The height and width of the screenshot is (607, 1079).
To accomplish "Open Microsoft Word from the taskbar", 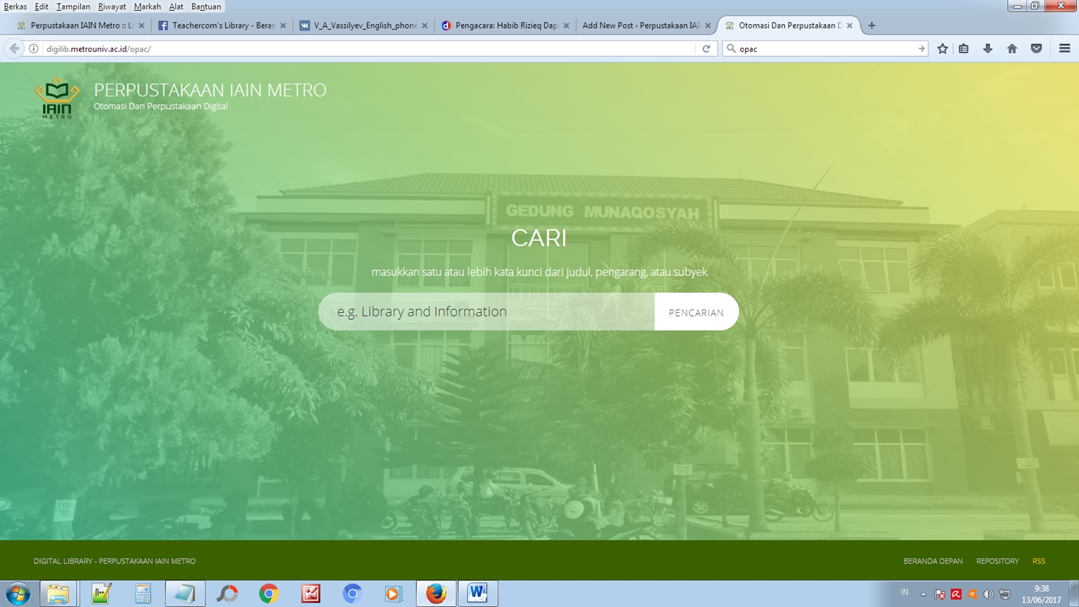I will click(478, 594).
